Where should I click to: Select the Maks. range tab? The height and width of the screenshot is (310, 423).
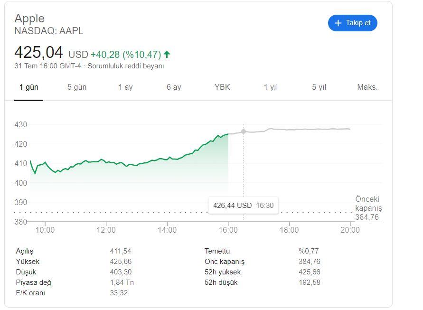coord(367,87)
